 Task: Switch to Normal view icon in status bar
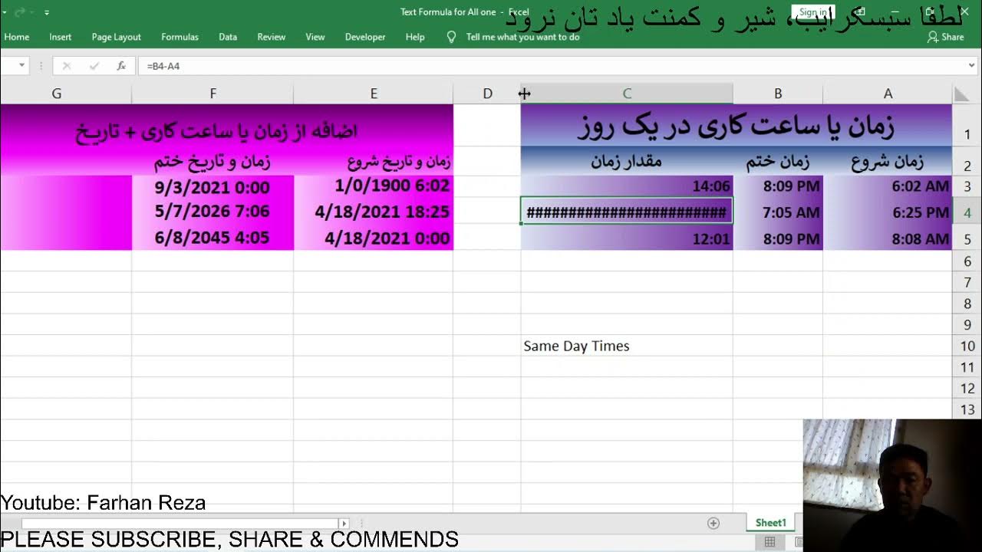coord(769,542)
